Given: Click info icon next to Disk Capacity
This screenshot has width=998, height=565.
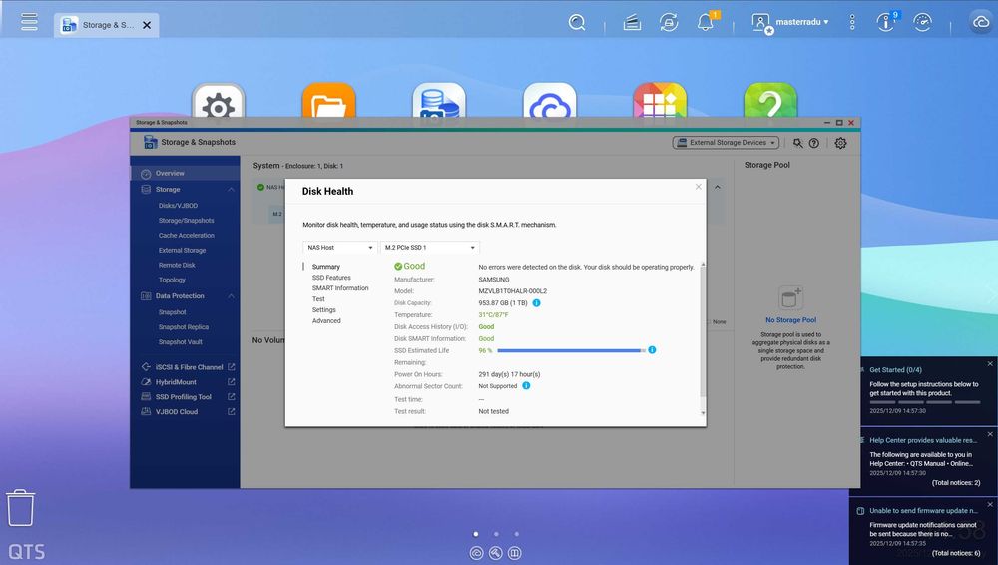Looking at the screenshot, I should (536, 303).
